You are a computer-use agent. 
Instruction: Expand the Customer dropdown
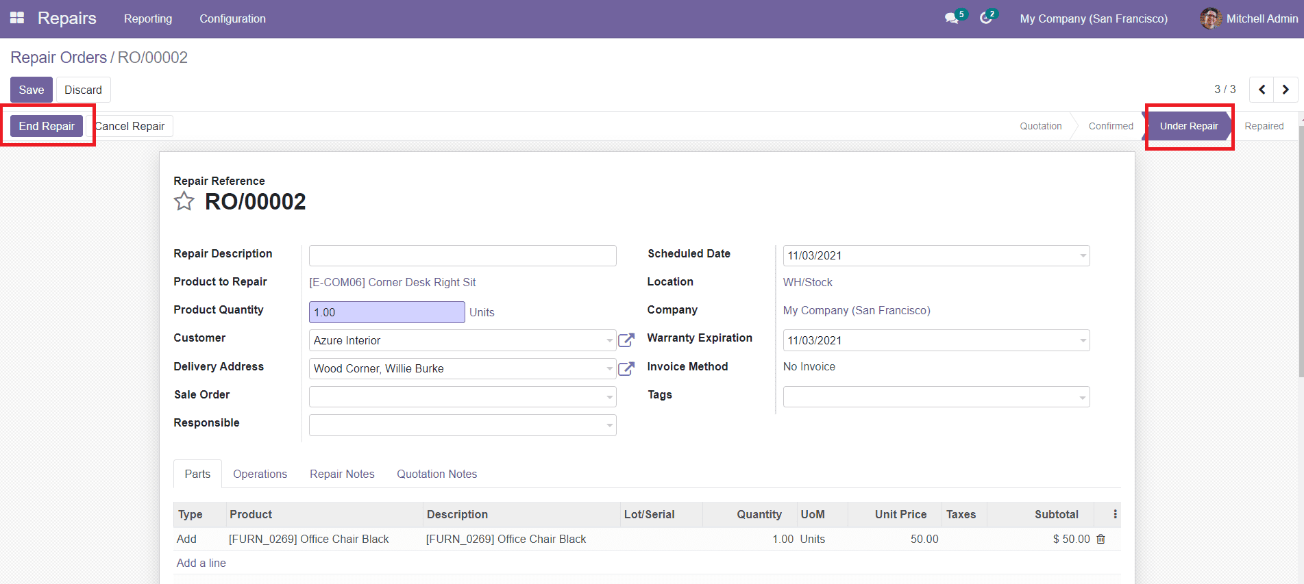[x=609, y=340]
